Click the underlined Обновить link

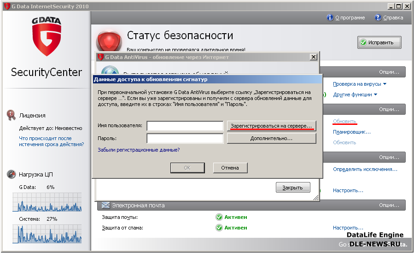(344, 121)
